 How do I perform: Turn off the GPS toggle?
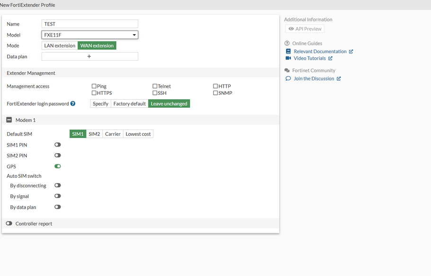[57, 166]
